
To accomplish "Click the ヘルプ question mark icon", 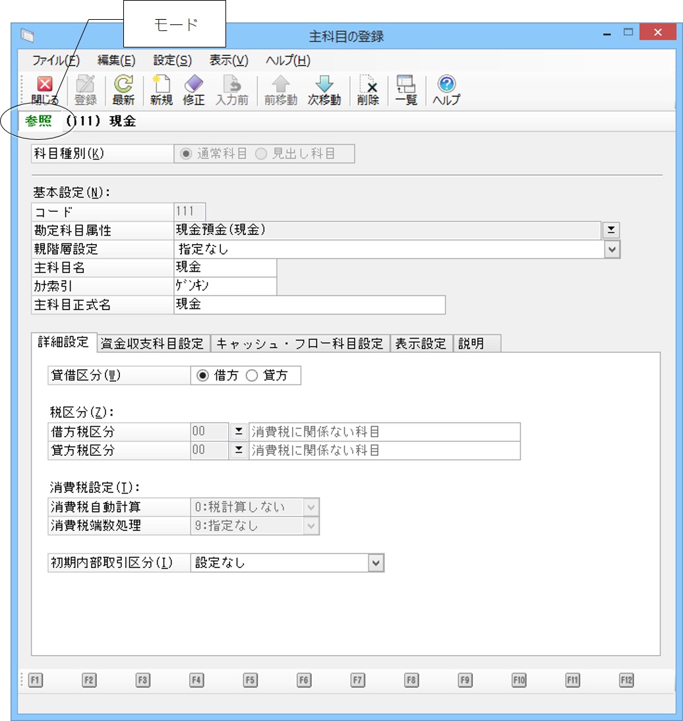I will click(x=446, y=85).
